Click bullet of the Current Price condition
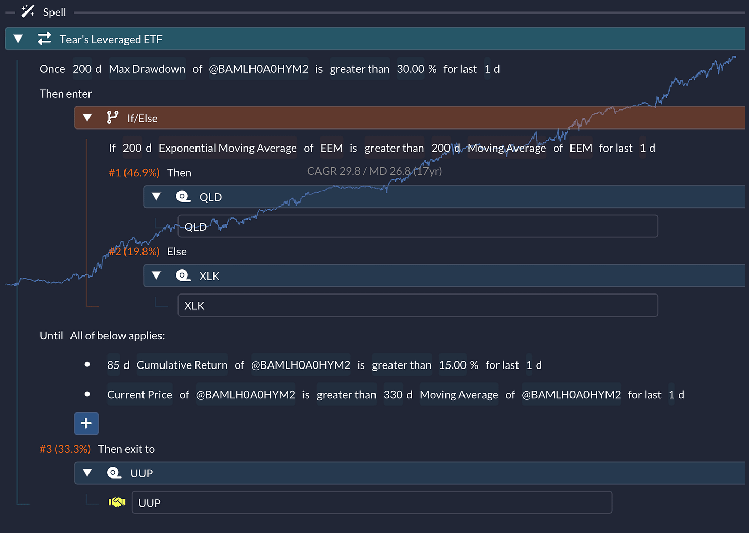 (x=87, y=394)
